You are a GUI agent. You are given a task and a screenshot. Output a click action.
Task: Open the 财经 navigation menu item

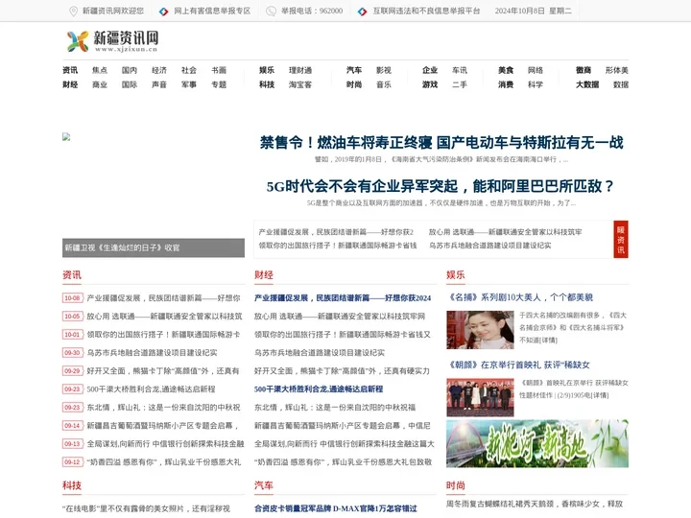(x=70, y=84)
